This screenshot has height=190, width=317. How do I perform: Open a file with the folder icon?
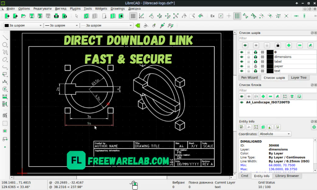pyautogui.click(x=23, y=16)
